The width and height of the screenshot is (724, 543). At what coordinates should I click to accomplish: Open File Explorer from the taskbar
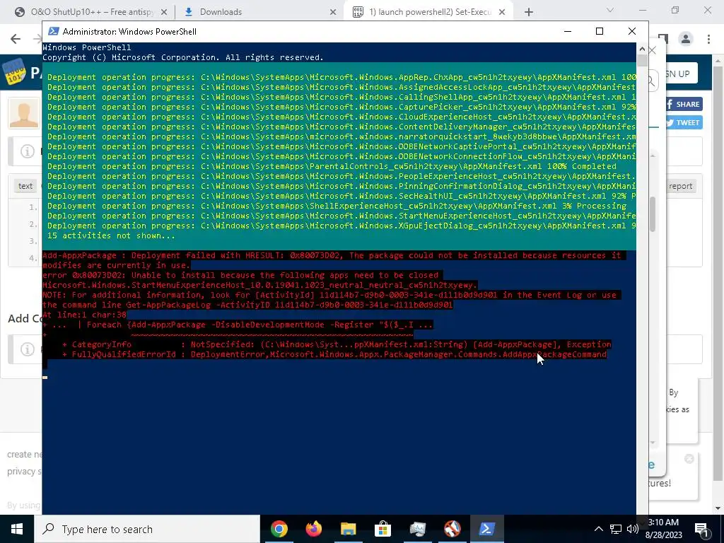[348, 529]
